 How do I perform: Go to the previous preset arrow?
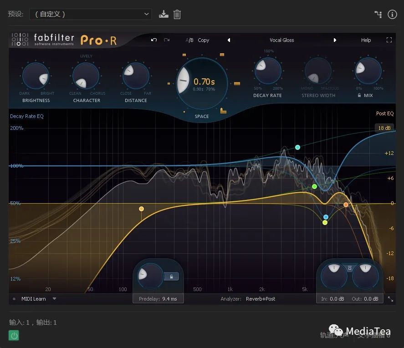click(229, 40)
